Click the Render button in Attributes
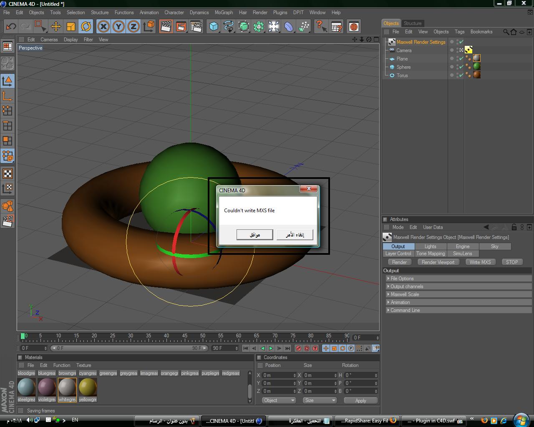Viewport: 534px width, 427px height. pyautogui.click(x=399, y=262)
